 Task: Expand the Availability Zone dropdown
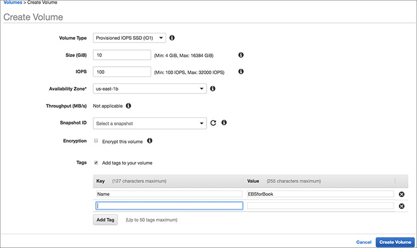tap(150, 89)
